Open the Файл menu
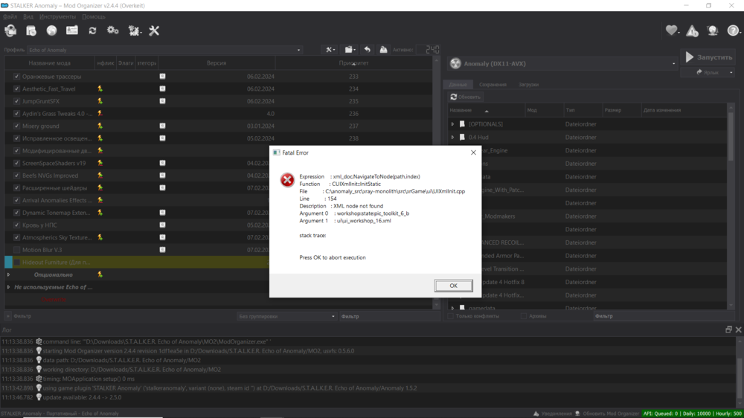Screen dimensions: 744x418 click(x=10, y=16)
